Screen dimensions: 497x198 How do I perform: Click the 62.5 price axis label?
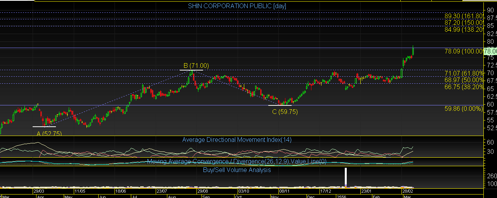[491, 96]
